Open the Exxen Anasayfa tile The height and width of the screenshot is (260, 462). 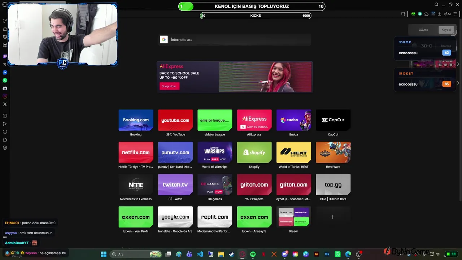coord(254,217)
